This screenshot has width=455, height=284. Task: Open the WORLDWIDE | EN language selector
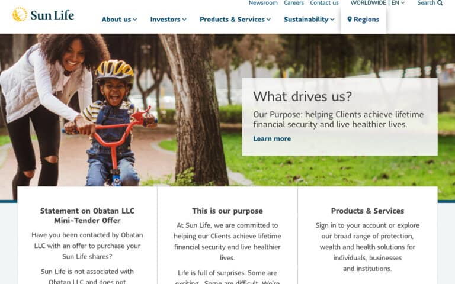[x=377, y=3]
